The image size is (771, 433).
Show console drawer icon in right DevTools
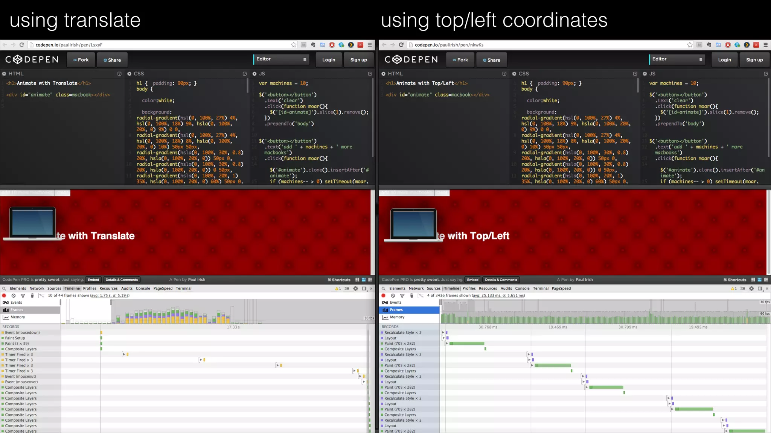point(742,289)
